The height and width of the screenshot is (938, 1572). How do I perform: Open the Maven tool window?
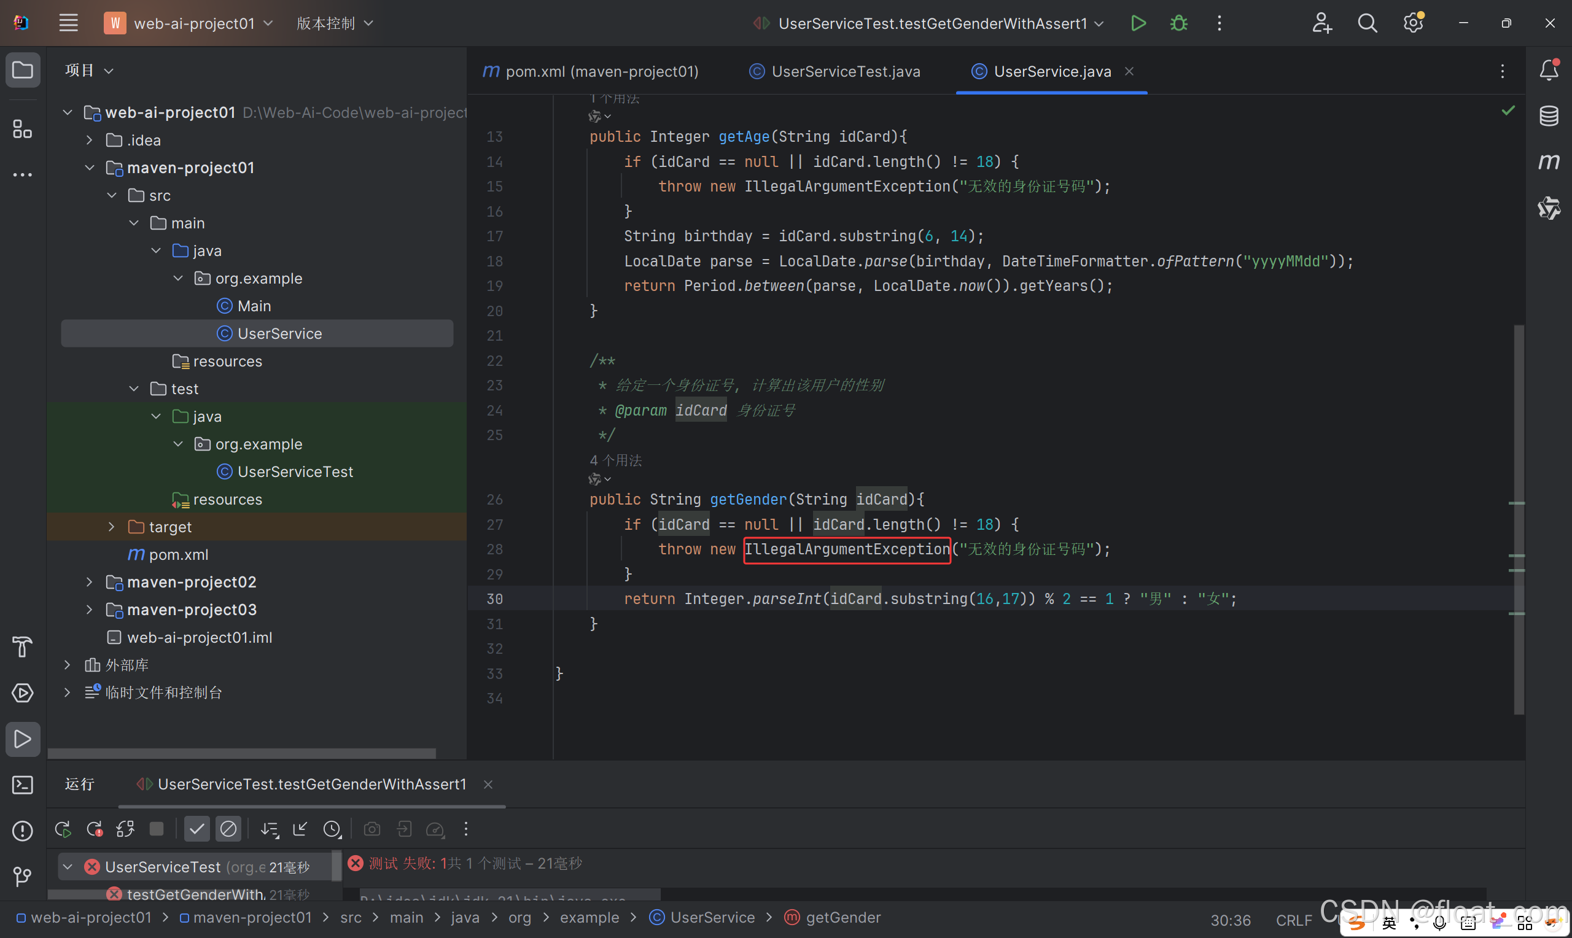1549,162
